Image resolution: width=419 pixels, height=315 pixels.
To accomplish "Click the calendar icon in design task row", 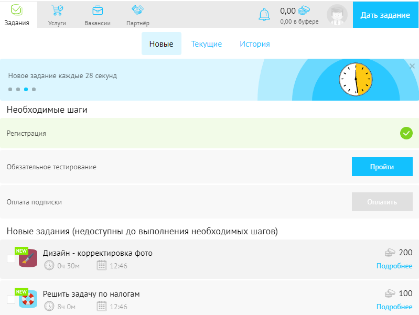I will tap(102, 265).
